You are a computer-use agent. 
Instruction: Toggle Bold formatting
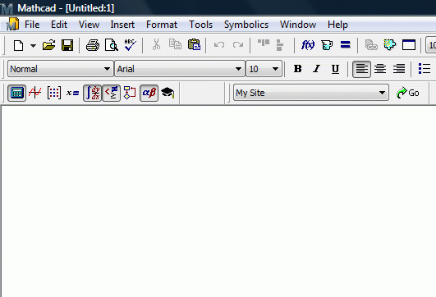point(298,69)
